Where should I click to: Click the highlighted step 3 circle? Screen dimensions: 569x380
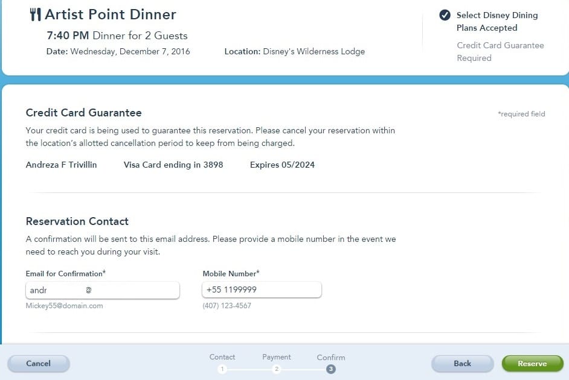tap(331, 369)
